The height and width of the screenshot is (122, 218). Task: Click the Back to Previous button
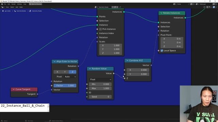pos(35,4)
